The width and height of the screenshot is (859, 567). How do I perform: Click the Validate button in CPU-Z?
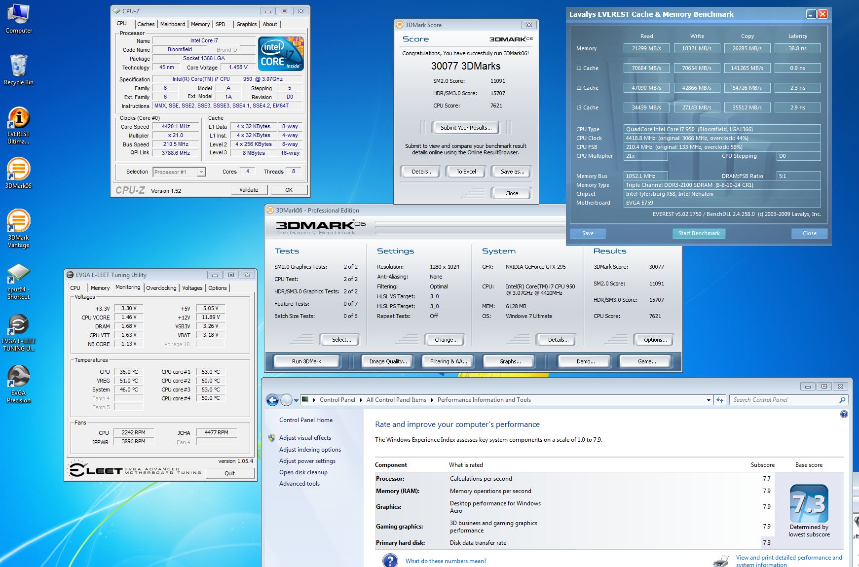click(x=249, y=190)
